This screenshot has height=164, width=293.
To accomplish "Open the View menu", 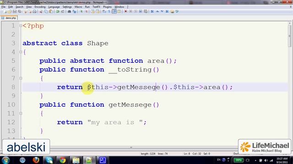I will [29, 7].
